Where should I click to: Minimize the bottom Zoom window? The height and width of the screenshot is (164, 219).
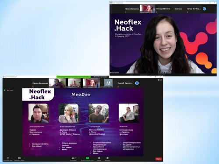[151, 77]
